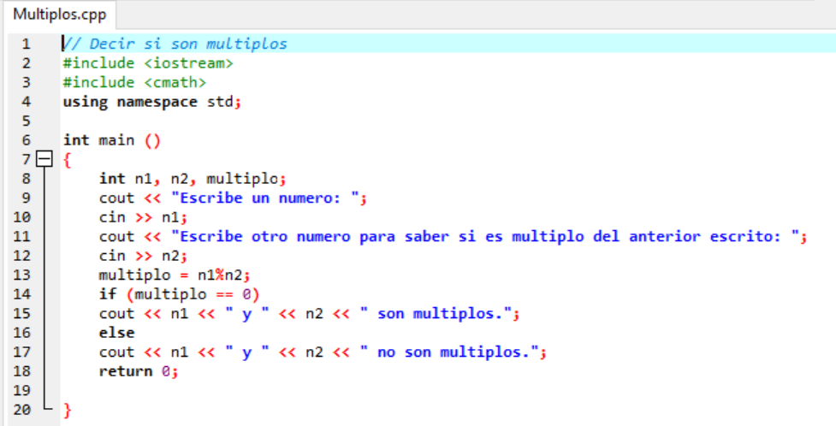Click the 'return 0;' statement

pos(139,371)
